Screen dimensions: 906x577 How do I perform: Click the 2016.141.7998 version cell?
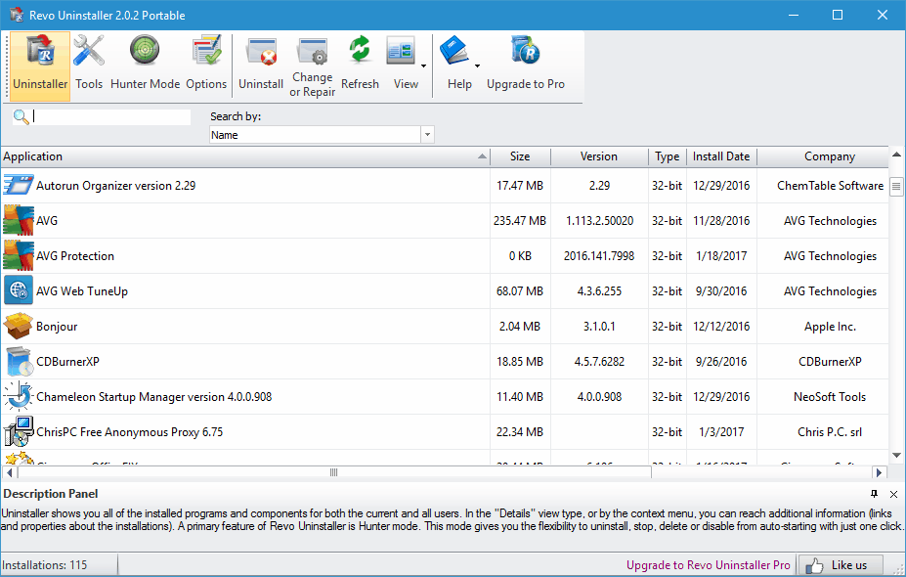pos(599,256)
